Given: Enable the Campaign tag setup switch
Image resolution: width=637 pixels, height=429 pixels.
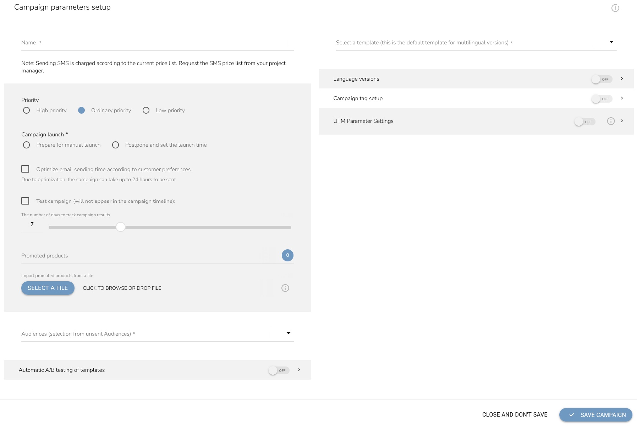Looking at the screenshot, I should coord(601,99).
